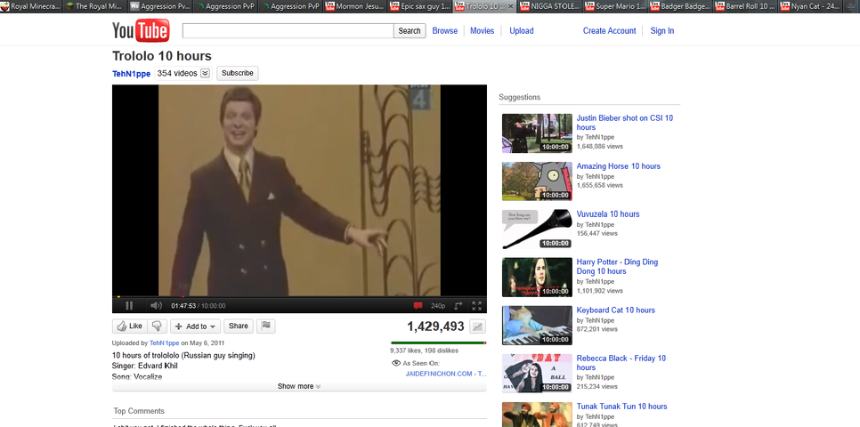This screenshot has height=427, width=860.
Task: Click the 1,429,493 view count
Action: click(x=435, y=326)
